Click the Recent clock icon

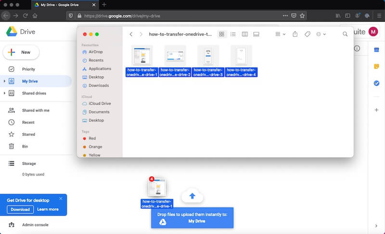tap(11, 122)
